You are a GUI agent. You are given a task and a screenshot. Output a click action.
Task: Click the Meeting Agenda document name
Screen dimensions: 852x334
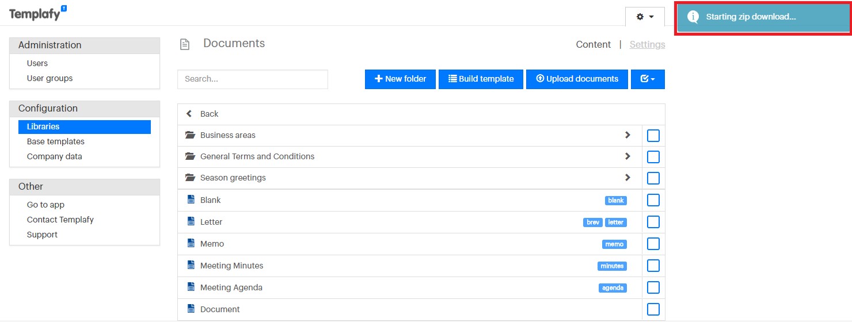pyautogui.click(x=231, y=287)
